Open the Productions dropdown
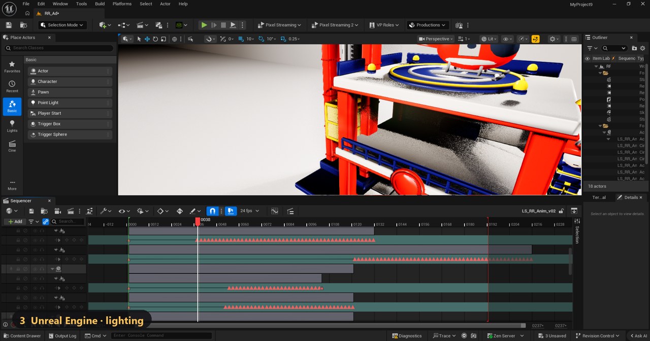Screen dimensions: 650x341 (x=428, y=25)
